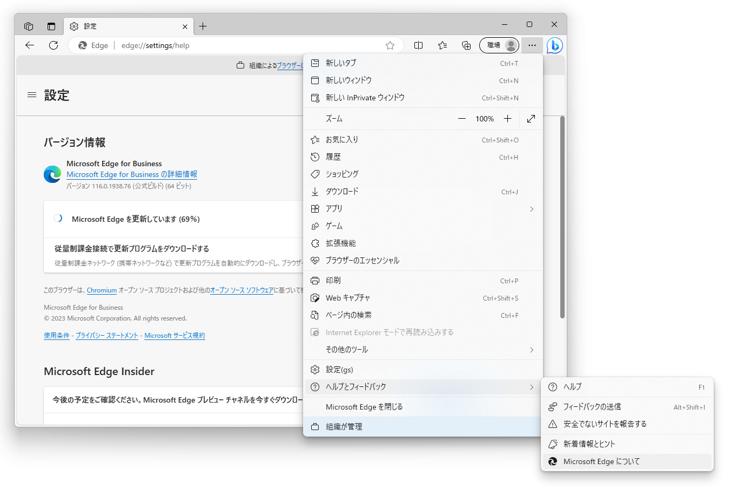Viewport: 731px width, 490px height.
Task: Reload the page with the refresh icon
Action: tap(53, 45)
